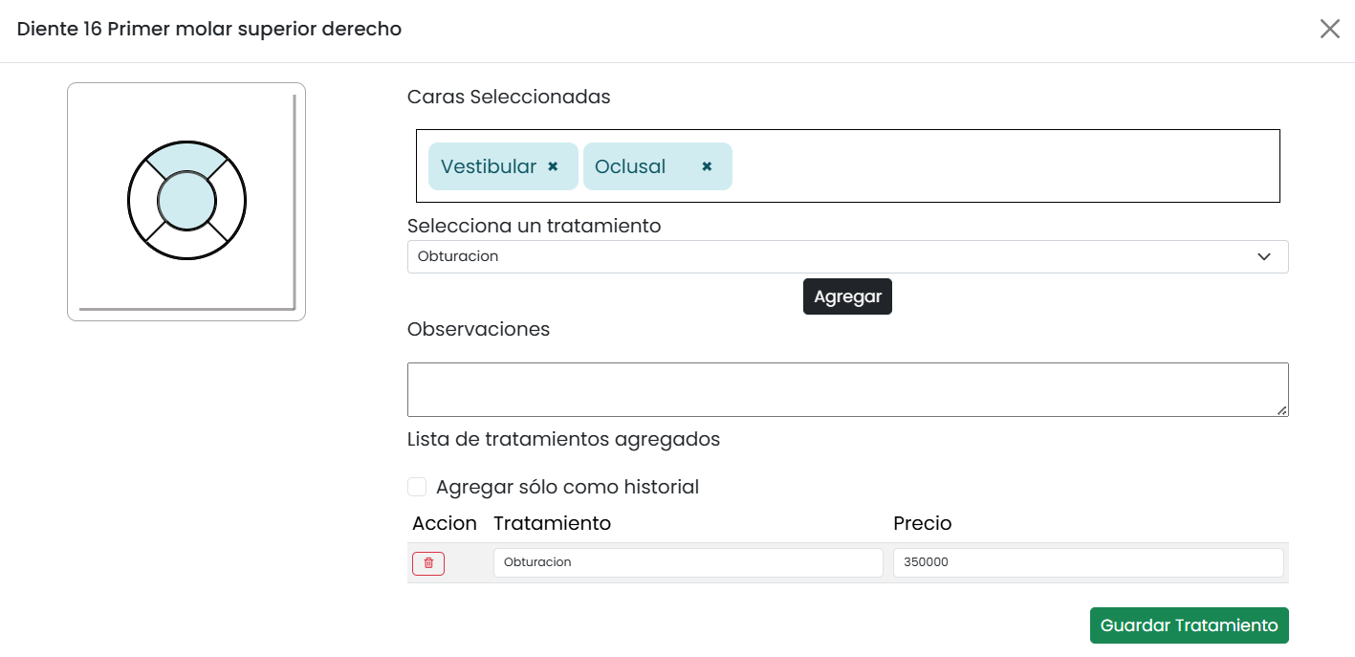Click the chevron to expand the treatment selector
Viewport: 1355px width, 657px height.
point(1263,256)
